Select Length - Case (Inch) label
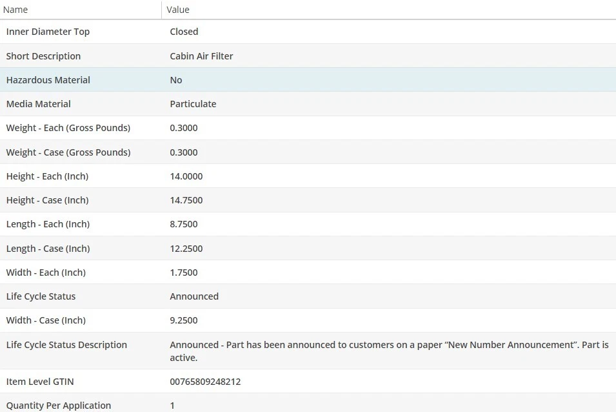 click(x=48, y=249)
